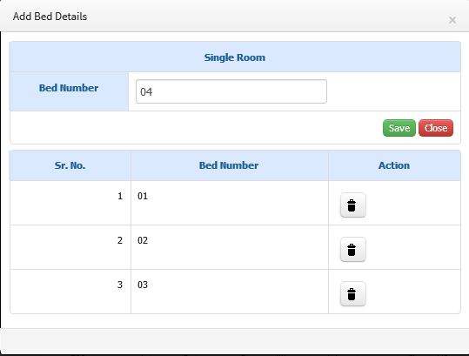This screenshot has height=356, width=469.
Task: Focus the Bed Number input field
Action: pyautogui.click(x=231, y=91)
